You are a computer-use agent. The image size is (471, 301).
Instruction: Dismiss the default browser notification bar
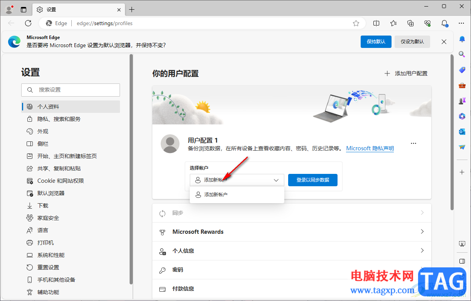tap(444, 42)
